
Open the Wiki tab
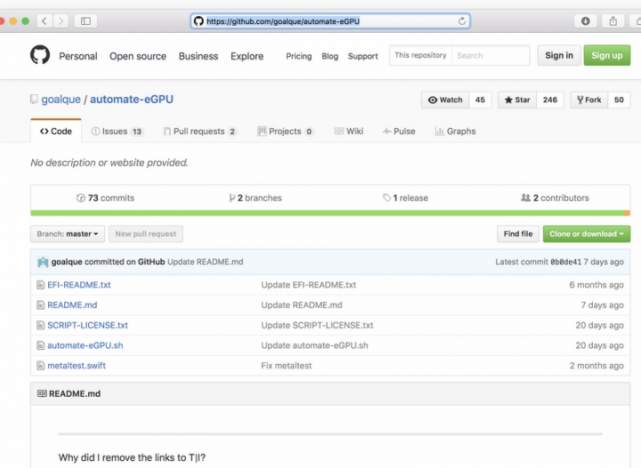[x=349, y=131]
